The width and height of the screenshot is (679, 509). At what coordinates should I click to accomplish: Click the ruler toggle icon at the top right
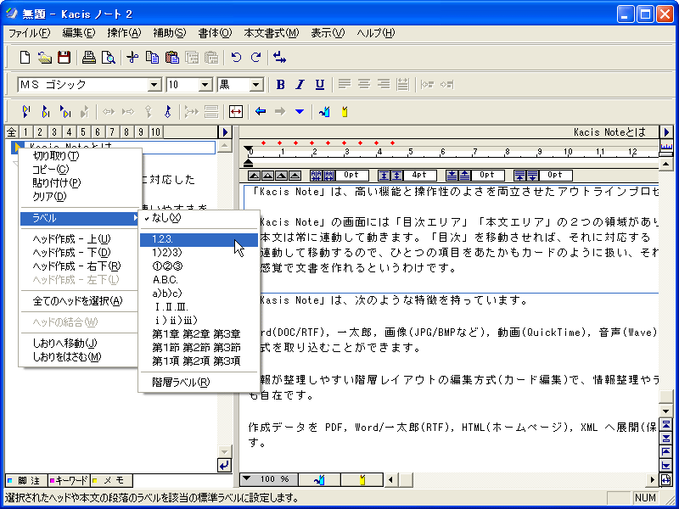pos(666,148)
